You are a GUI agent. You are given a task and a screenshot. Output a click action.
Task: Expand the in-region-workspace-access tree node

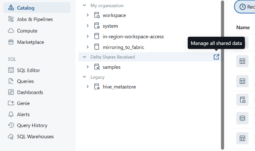88,37
